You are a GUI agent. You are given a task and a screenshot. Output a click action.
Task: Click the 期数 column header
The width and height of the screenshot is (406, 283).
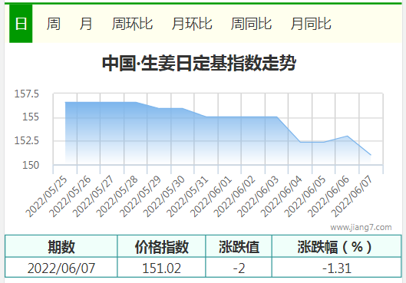coord(61,246)
